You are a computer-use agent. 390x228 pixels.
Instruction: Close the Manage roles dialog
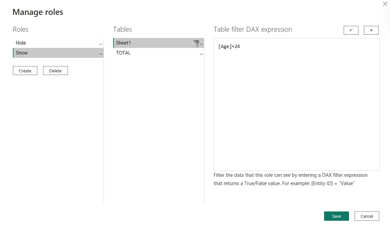pos(385,4)
